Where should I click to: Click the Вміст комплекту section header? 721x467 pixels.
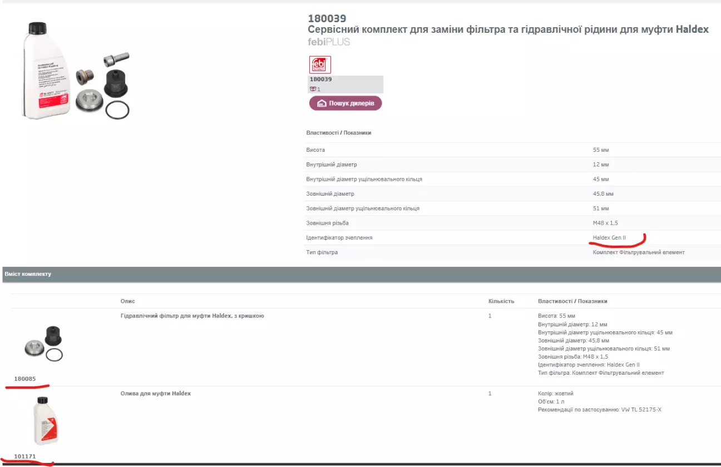(x=28, y=274)
